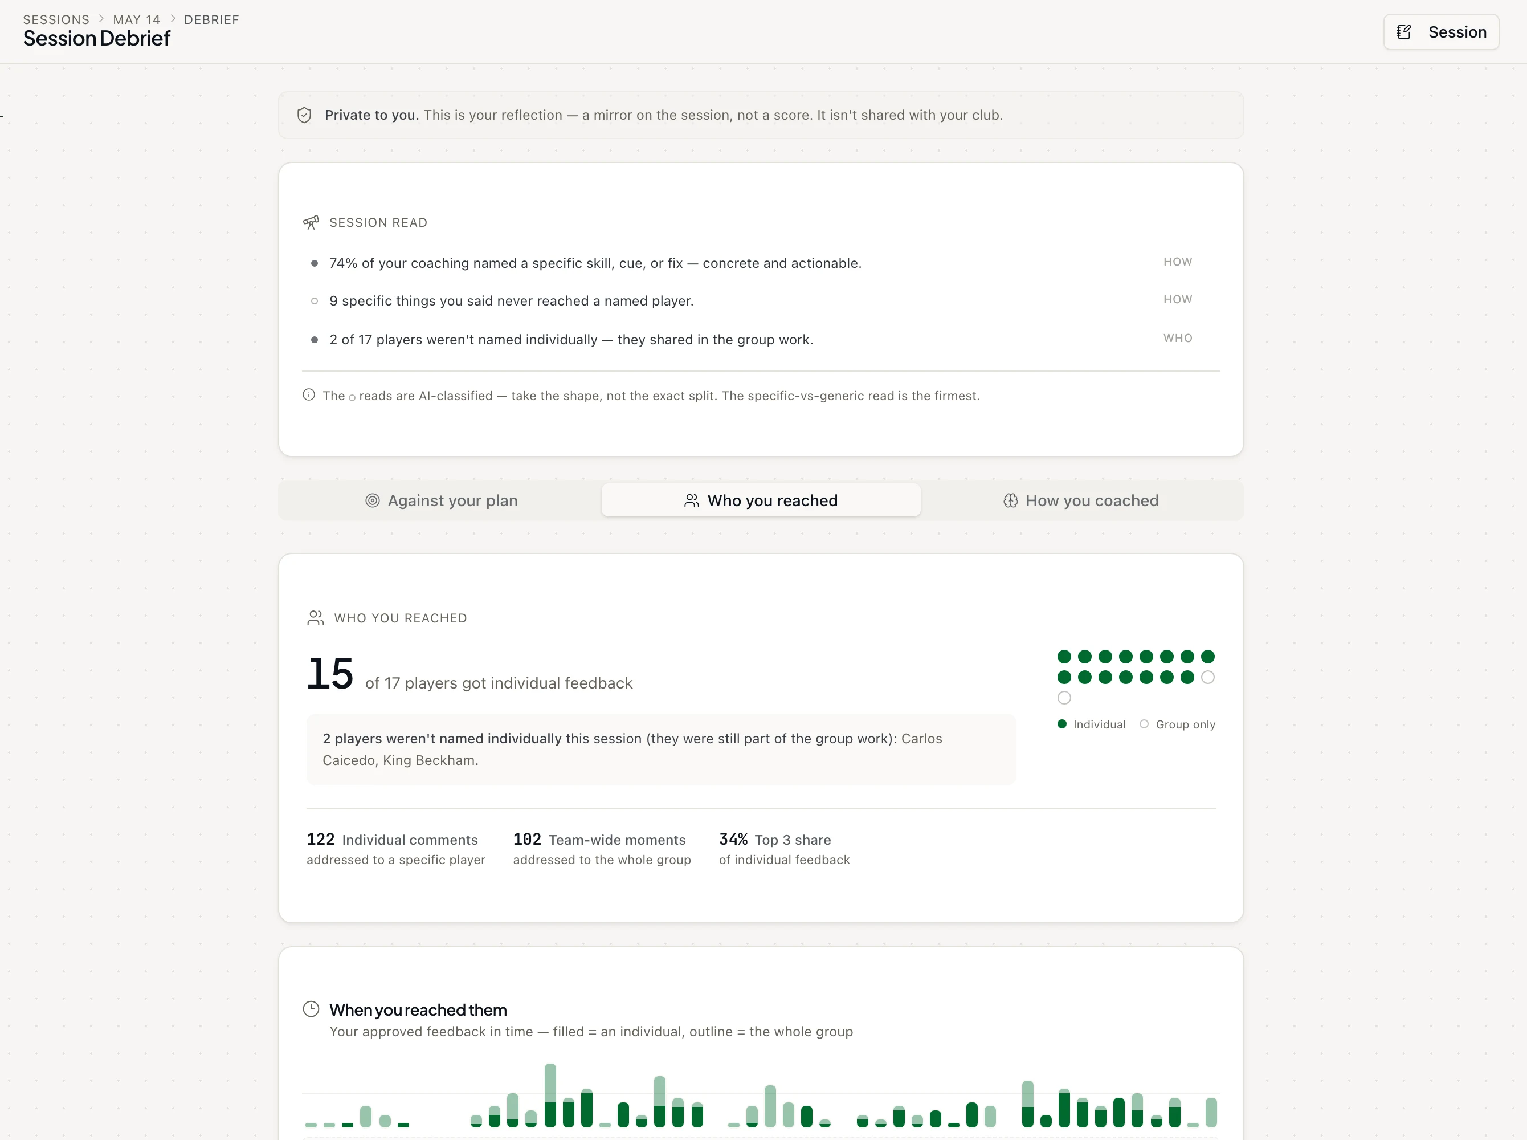The image size is (1527, 1140).
Task: Click the brain icon on How you coached
Action: (x=1010, y=501)
